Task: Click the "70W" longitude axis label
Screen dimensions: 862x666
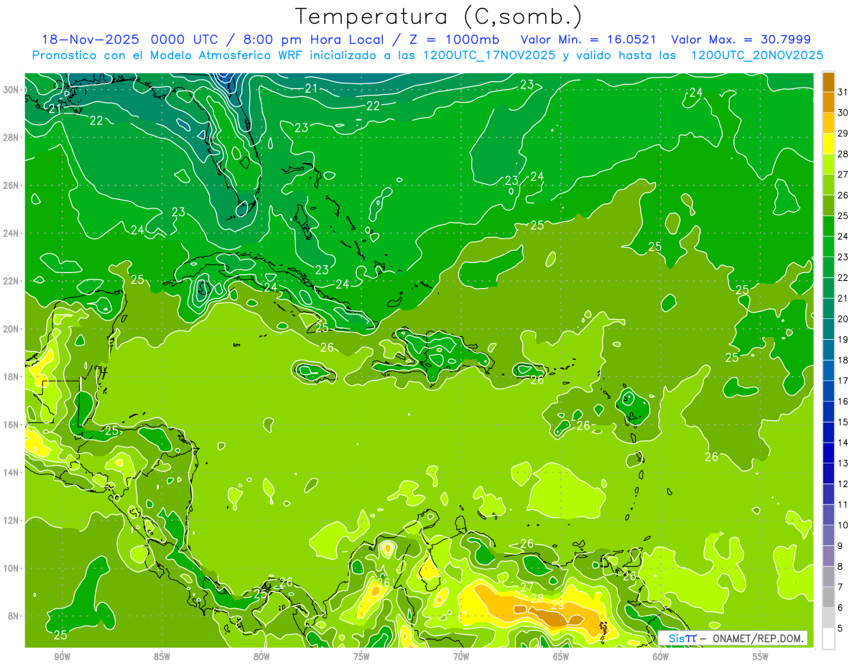Action: (461, 657)
